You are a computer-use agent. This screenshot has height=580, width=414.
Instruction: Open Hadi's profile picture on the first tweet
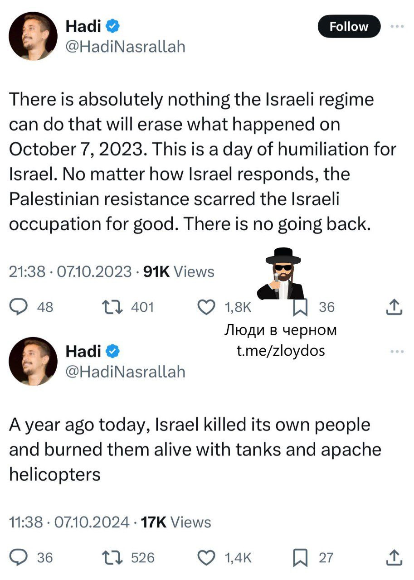point(33,36)
